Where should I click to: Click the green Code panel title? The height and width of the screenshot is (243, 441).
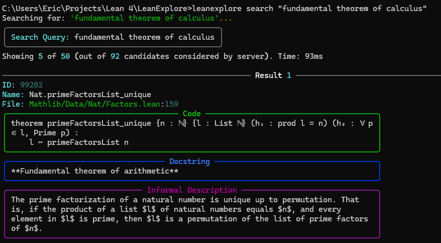tap(191, 114)
